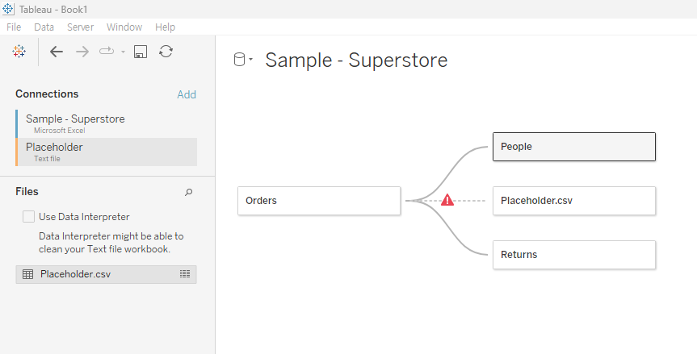The height and width of the screenshot is (354, 697).
Task: Click the data source title Sample - Superstore
Action: 356,60
